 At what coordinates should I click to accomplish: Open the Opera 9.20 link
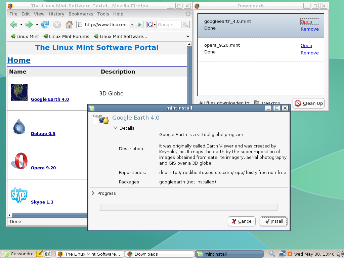click(43, 168)
